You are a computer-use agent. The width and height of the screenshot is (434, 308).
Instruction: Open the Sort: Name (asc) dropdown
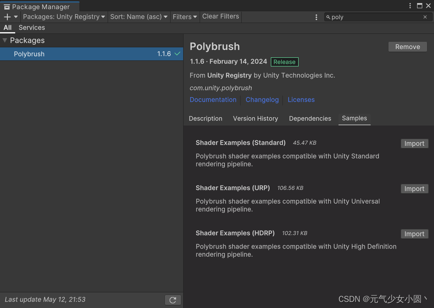[139, 17]
